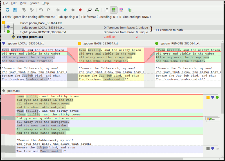Screen dimensions: 225x161
Task: Toggle gray base square beside Jubjub block
Action: click(x=208, y=149)
